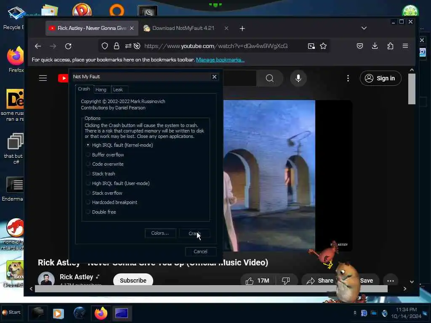The image size is (431, 323).
Task: Open the YouTube guide hamburger menu
Action: coord(43,78)
